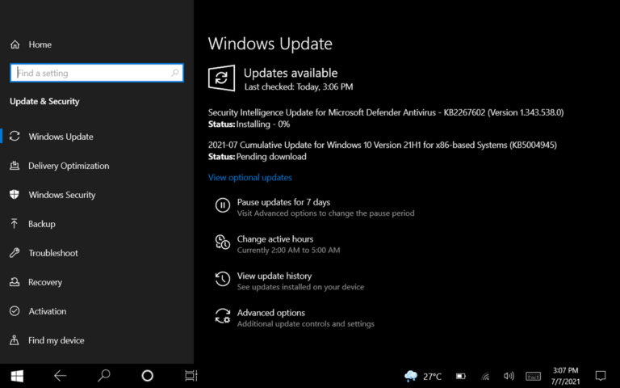The image size is (620, 388).
Task: Click the Windows Security shield icon
Action: 15,194
